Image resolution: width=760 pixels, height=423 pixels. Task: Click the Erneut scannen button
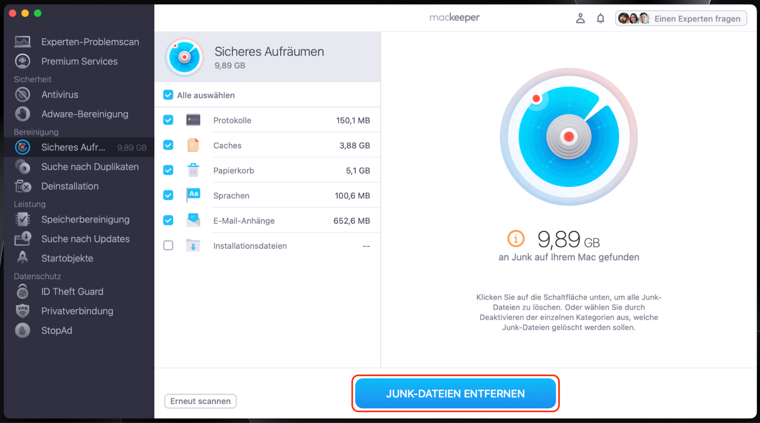coord(200,401)
